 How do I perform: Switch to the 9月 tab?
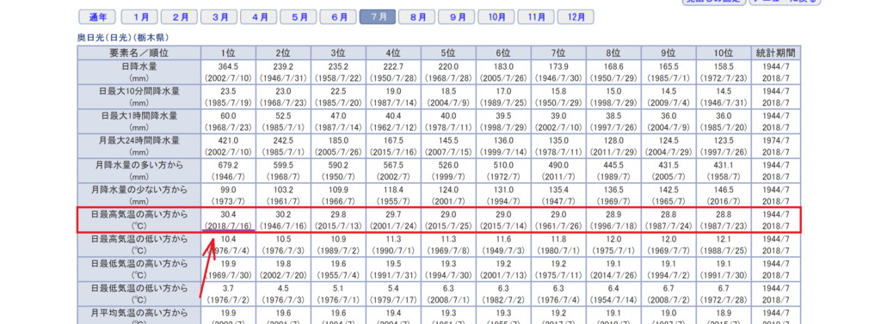(458, 17)
